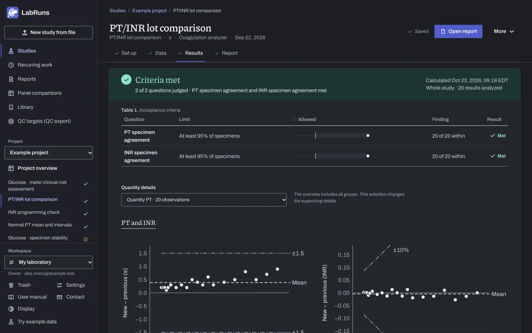
Task: Expand the More menu
Action: (x=504, y=31)
